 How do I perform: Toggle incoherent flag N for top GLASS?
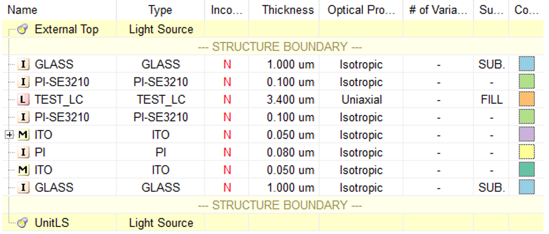227,64
